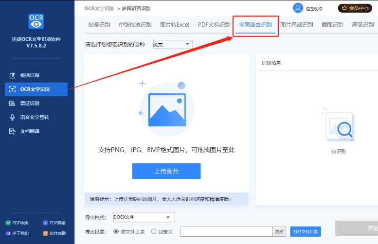Click the orange 软件帮助 question icon
378x244 pixels.
click(45, 233)
